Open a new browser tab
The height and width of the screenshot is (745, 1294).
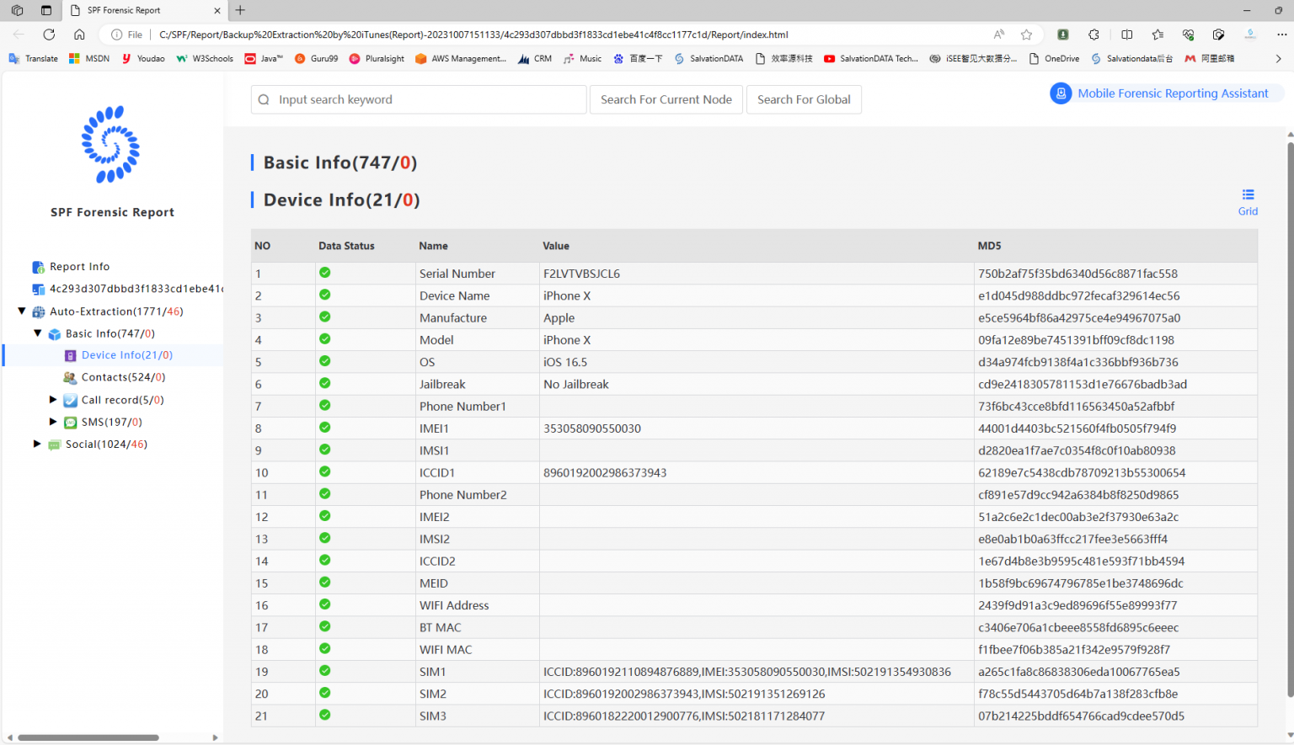coord(240,11)
